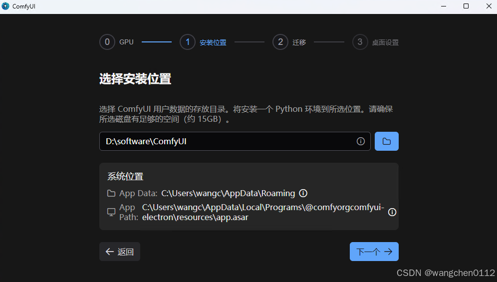Screen dimensions: 497x282
Task: Close the ComfyUI window
Action: 489,6
